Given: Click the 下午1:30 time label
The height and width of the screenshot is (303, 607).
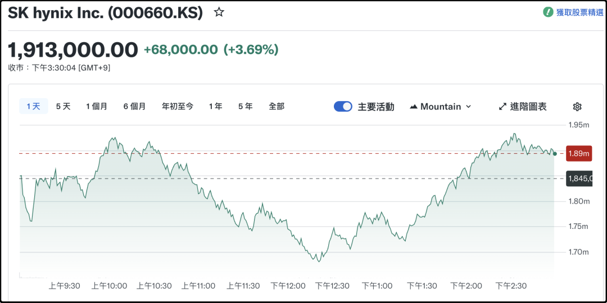Looking at the screenshot, I should pyautogui.click(x=422, y=286).
